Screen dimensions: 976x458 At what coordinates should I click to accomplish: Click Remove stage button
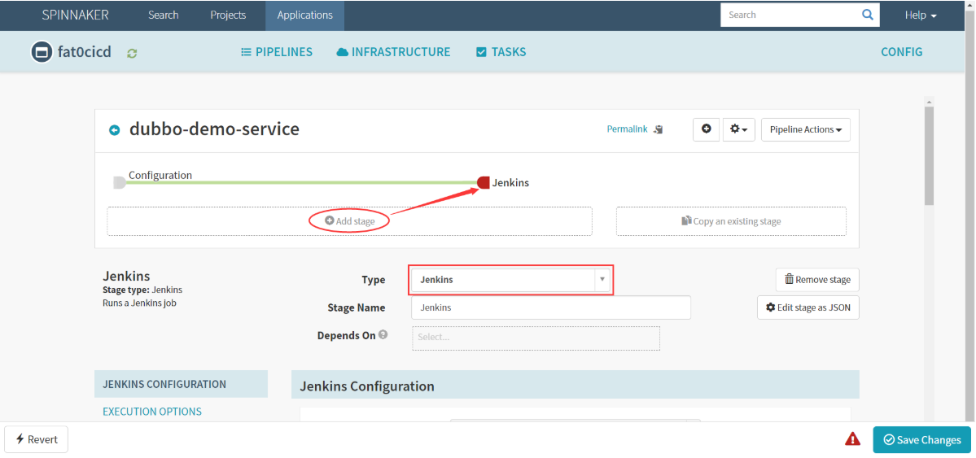tap(817, 279)
